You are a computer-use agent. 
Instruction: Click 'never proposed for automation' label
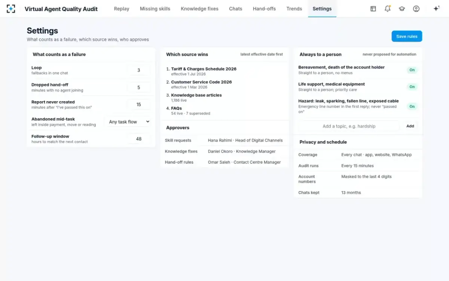pos(389,54)
